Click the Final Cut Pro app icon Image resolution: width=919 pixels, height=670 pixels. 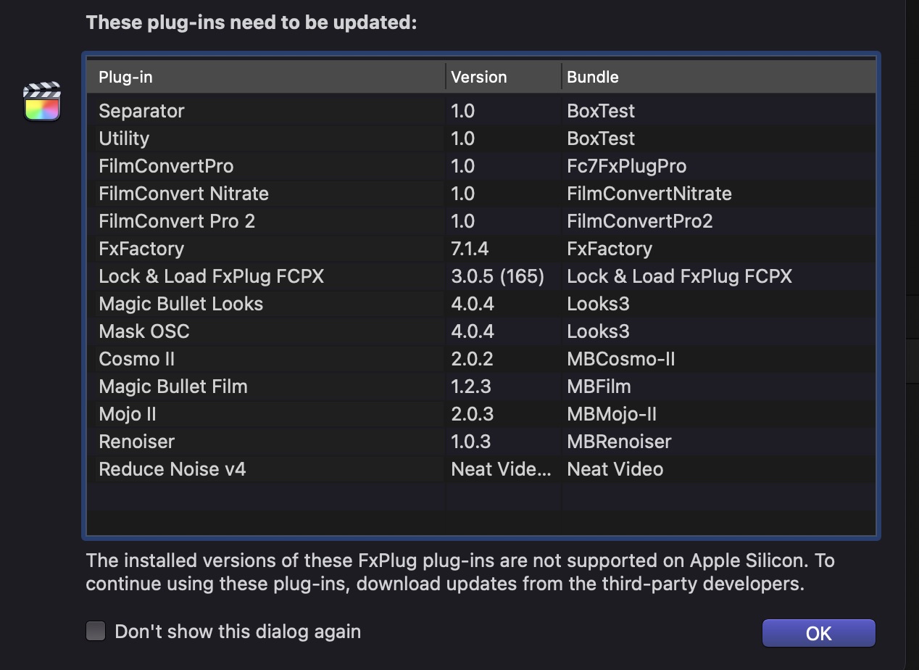[42, 102]
